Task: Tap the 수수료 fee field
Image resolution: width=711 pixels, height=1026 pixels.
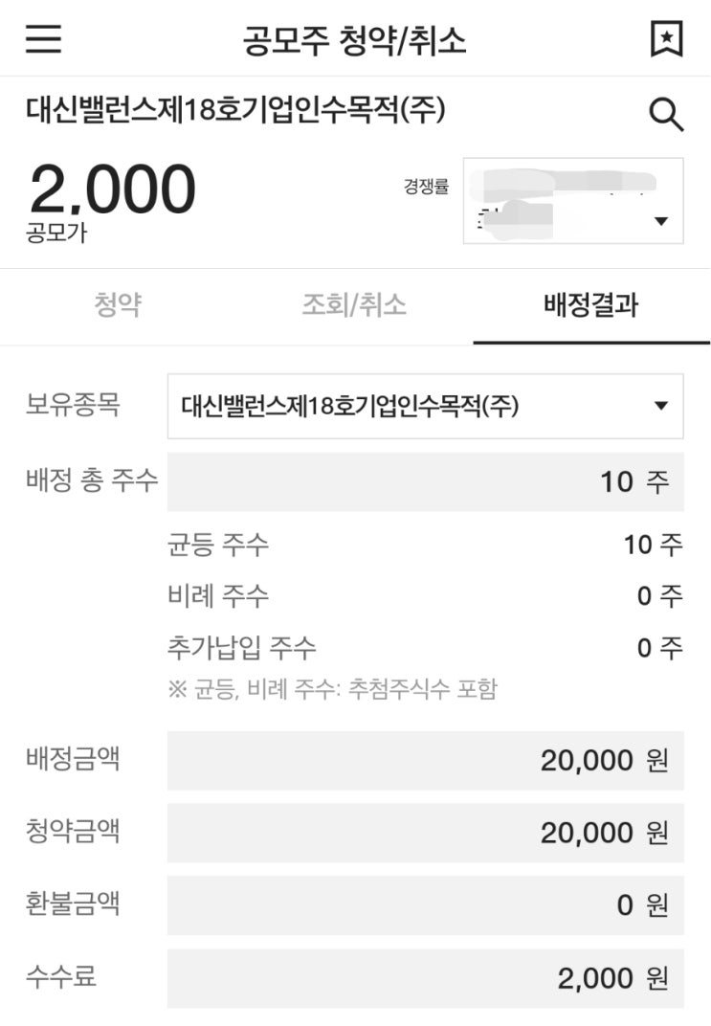Action: 425,978
